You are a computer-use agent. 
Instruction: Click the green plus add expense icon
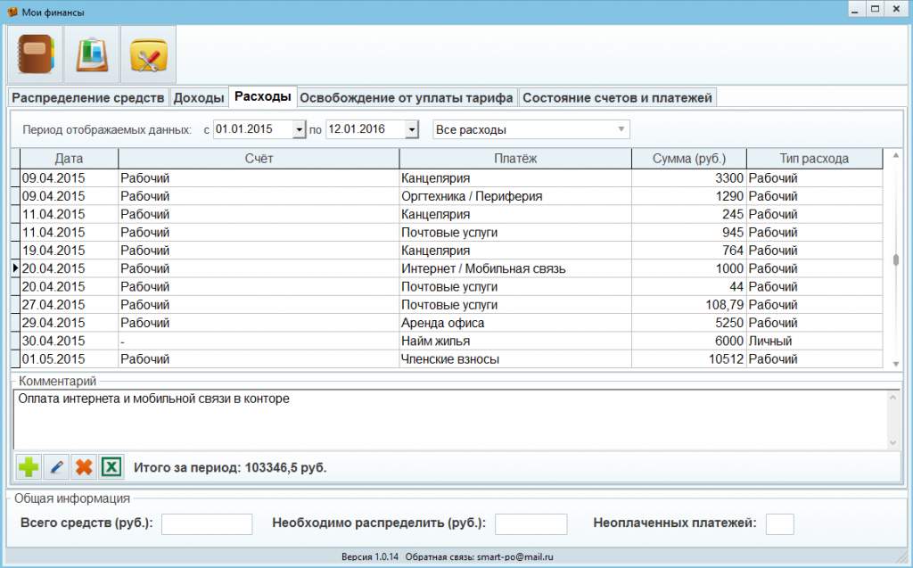[x=29, y=466]
